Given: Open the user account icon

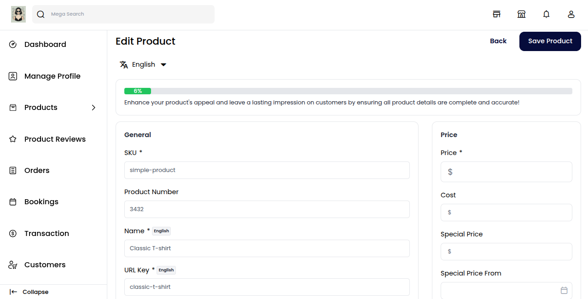Looking at the screenshot, I should pos(571,14).
